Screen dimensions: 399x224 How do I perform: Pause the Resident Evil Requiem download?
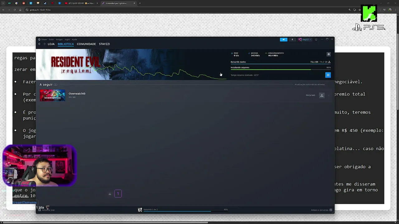(x=328, y=75)
